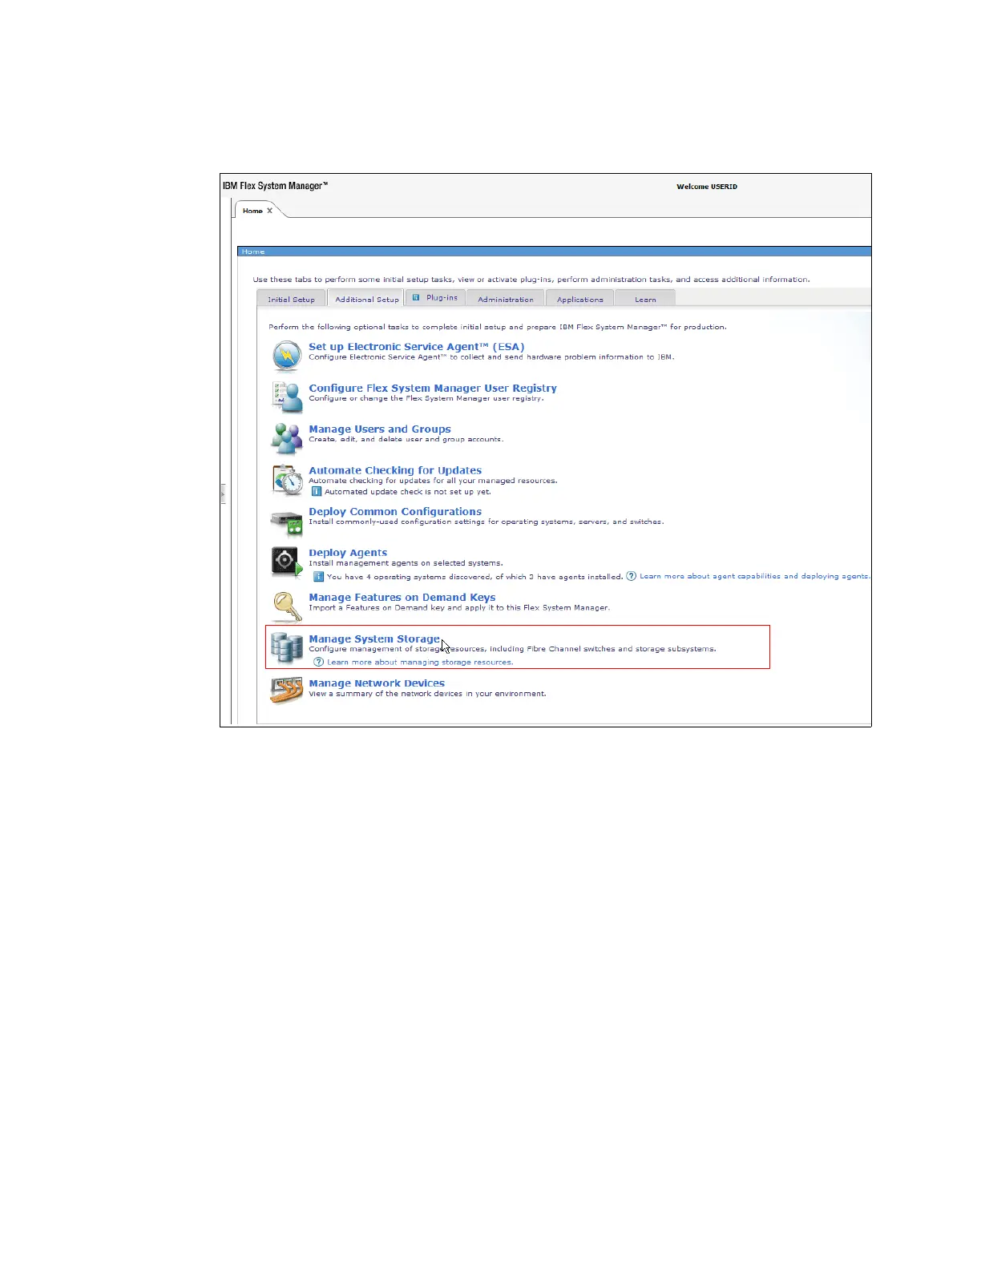Click the info icon beside automated update check notice

click(x=317, y=491)
